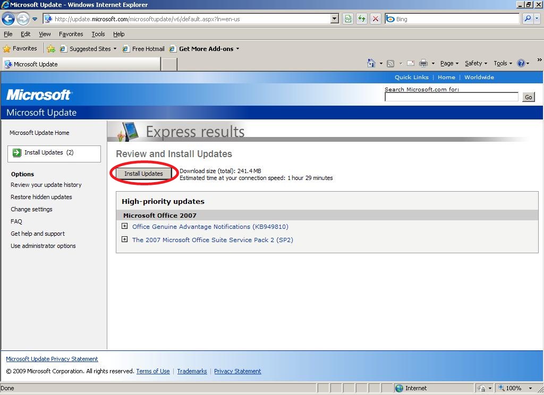Screen dimensions: 544x395
Task: Click the Add to Favorites Bar icon
Action: 51,49
